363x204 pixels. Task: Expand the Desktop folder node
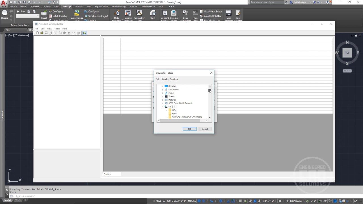(162, 86)
